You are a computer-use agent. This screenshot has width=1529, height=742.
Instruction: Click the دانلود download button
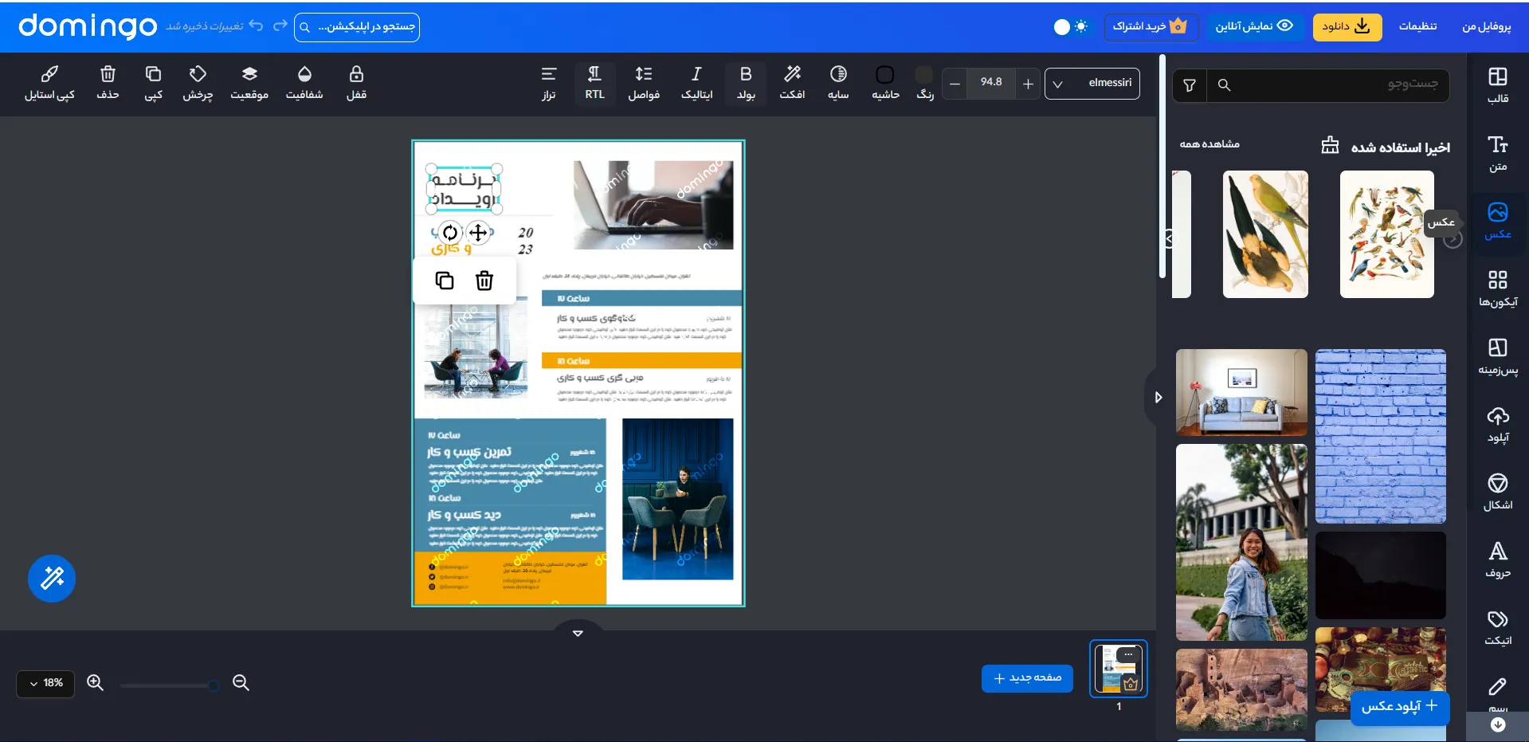click(1347, 26)
